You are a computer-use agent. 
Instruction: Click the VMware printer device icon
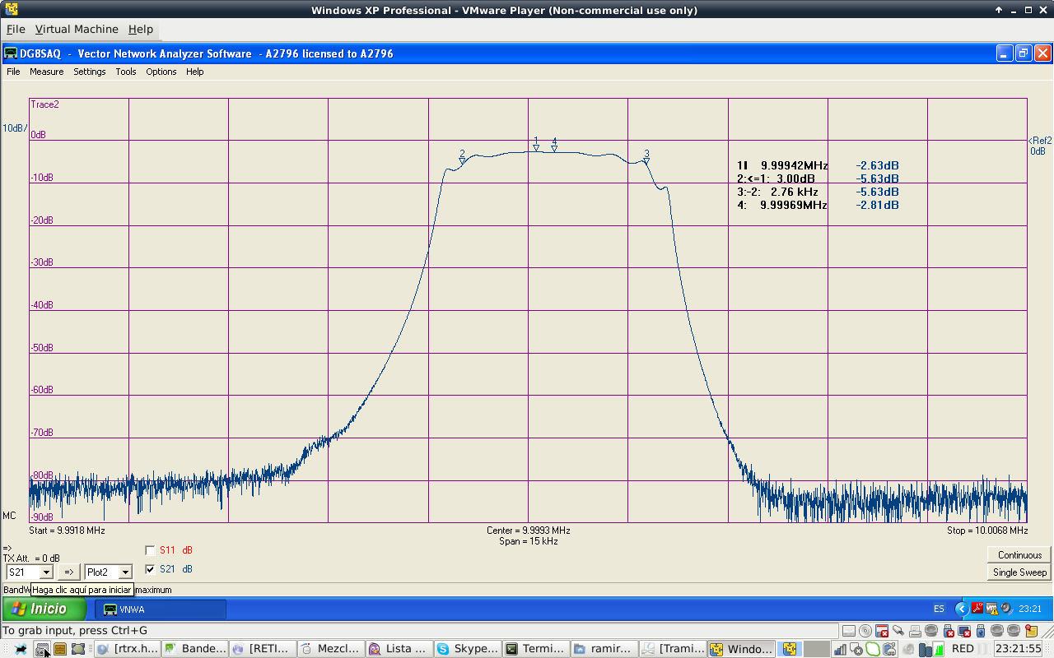915,631
